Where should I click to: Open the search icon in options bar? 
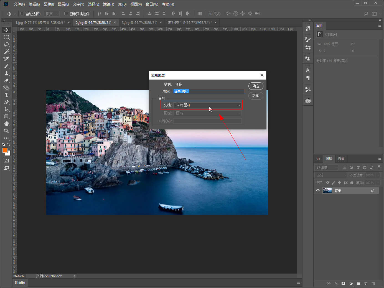366,14
